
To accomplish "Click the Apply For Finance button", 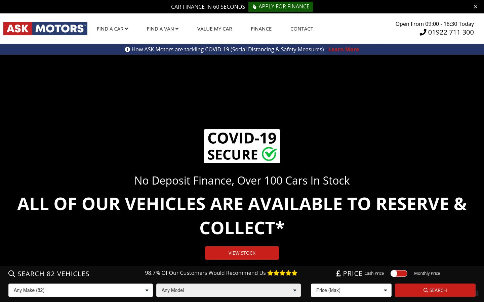I will (281, 7).
